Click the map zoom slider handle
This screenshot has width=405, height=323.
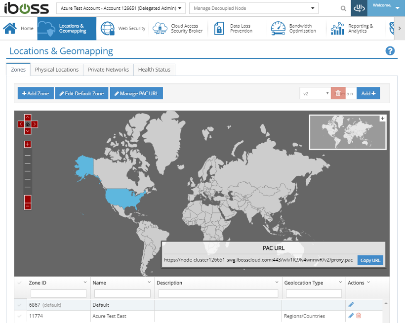(28, 199)
